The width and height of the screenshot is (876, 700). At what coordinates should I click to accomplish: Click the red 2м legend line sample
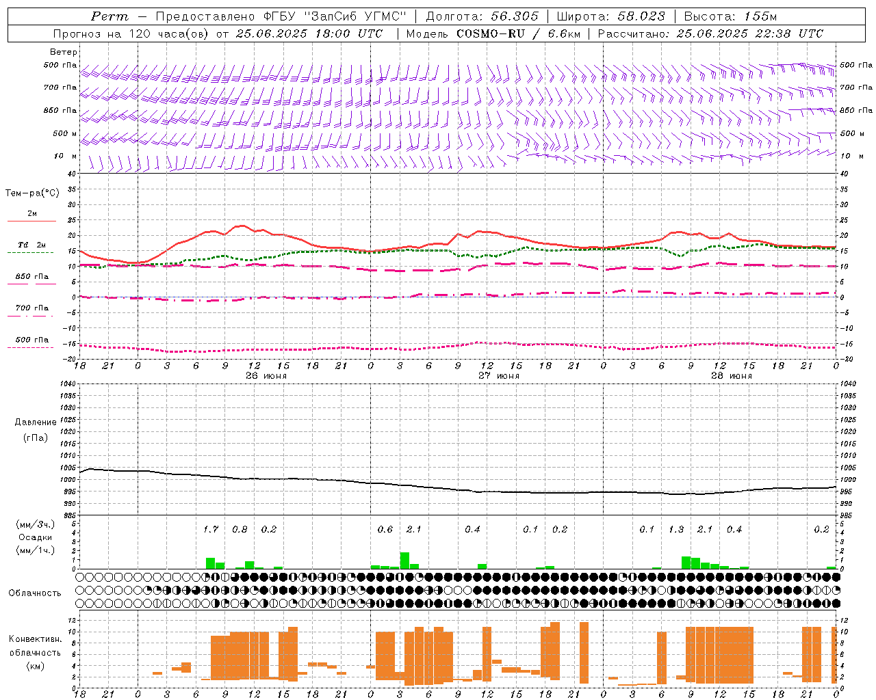click(31, 221)
